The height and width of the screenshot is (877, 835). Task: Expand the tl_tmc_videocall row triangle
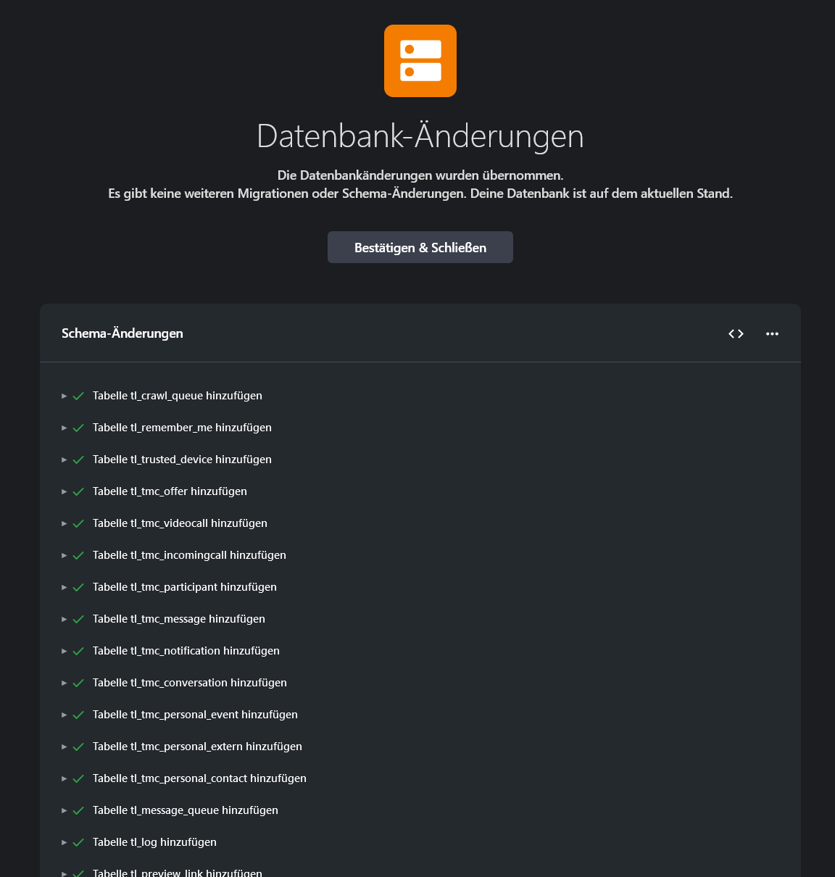tap(65, 523)
